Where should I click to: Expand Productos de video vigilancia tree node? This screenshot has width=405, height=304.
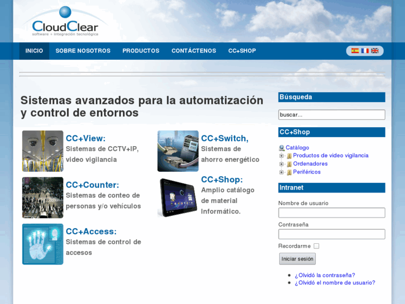[281, 156]
